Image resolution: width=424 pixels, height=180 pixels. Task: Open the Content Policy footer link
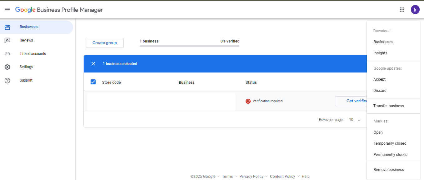pyautogui.click(x=282, y=177)
